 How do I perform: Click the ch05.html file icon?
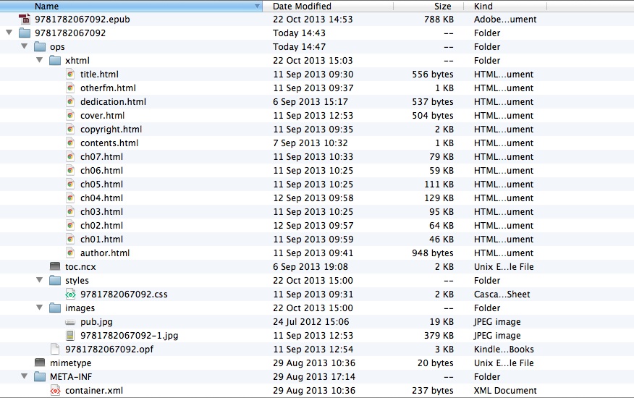[70, 184]
